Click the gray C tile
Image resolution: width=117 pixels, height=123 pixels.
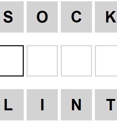click(76, 17)
